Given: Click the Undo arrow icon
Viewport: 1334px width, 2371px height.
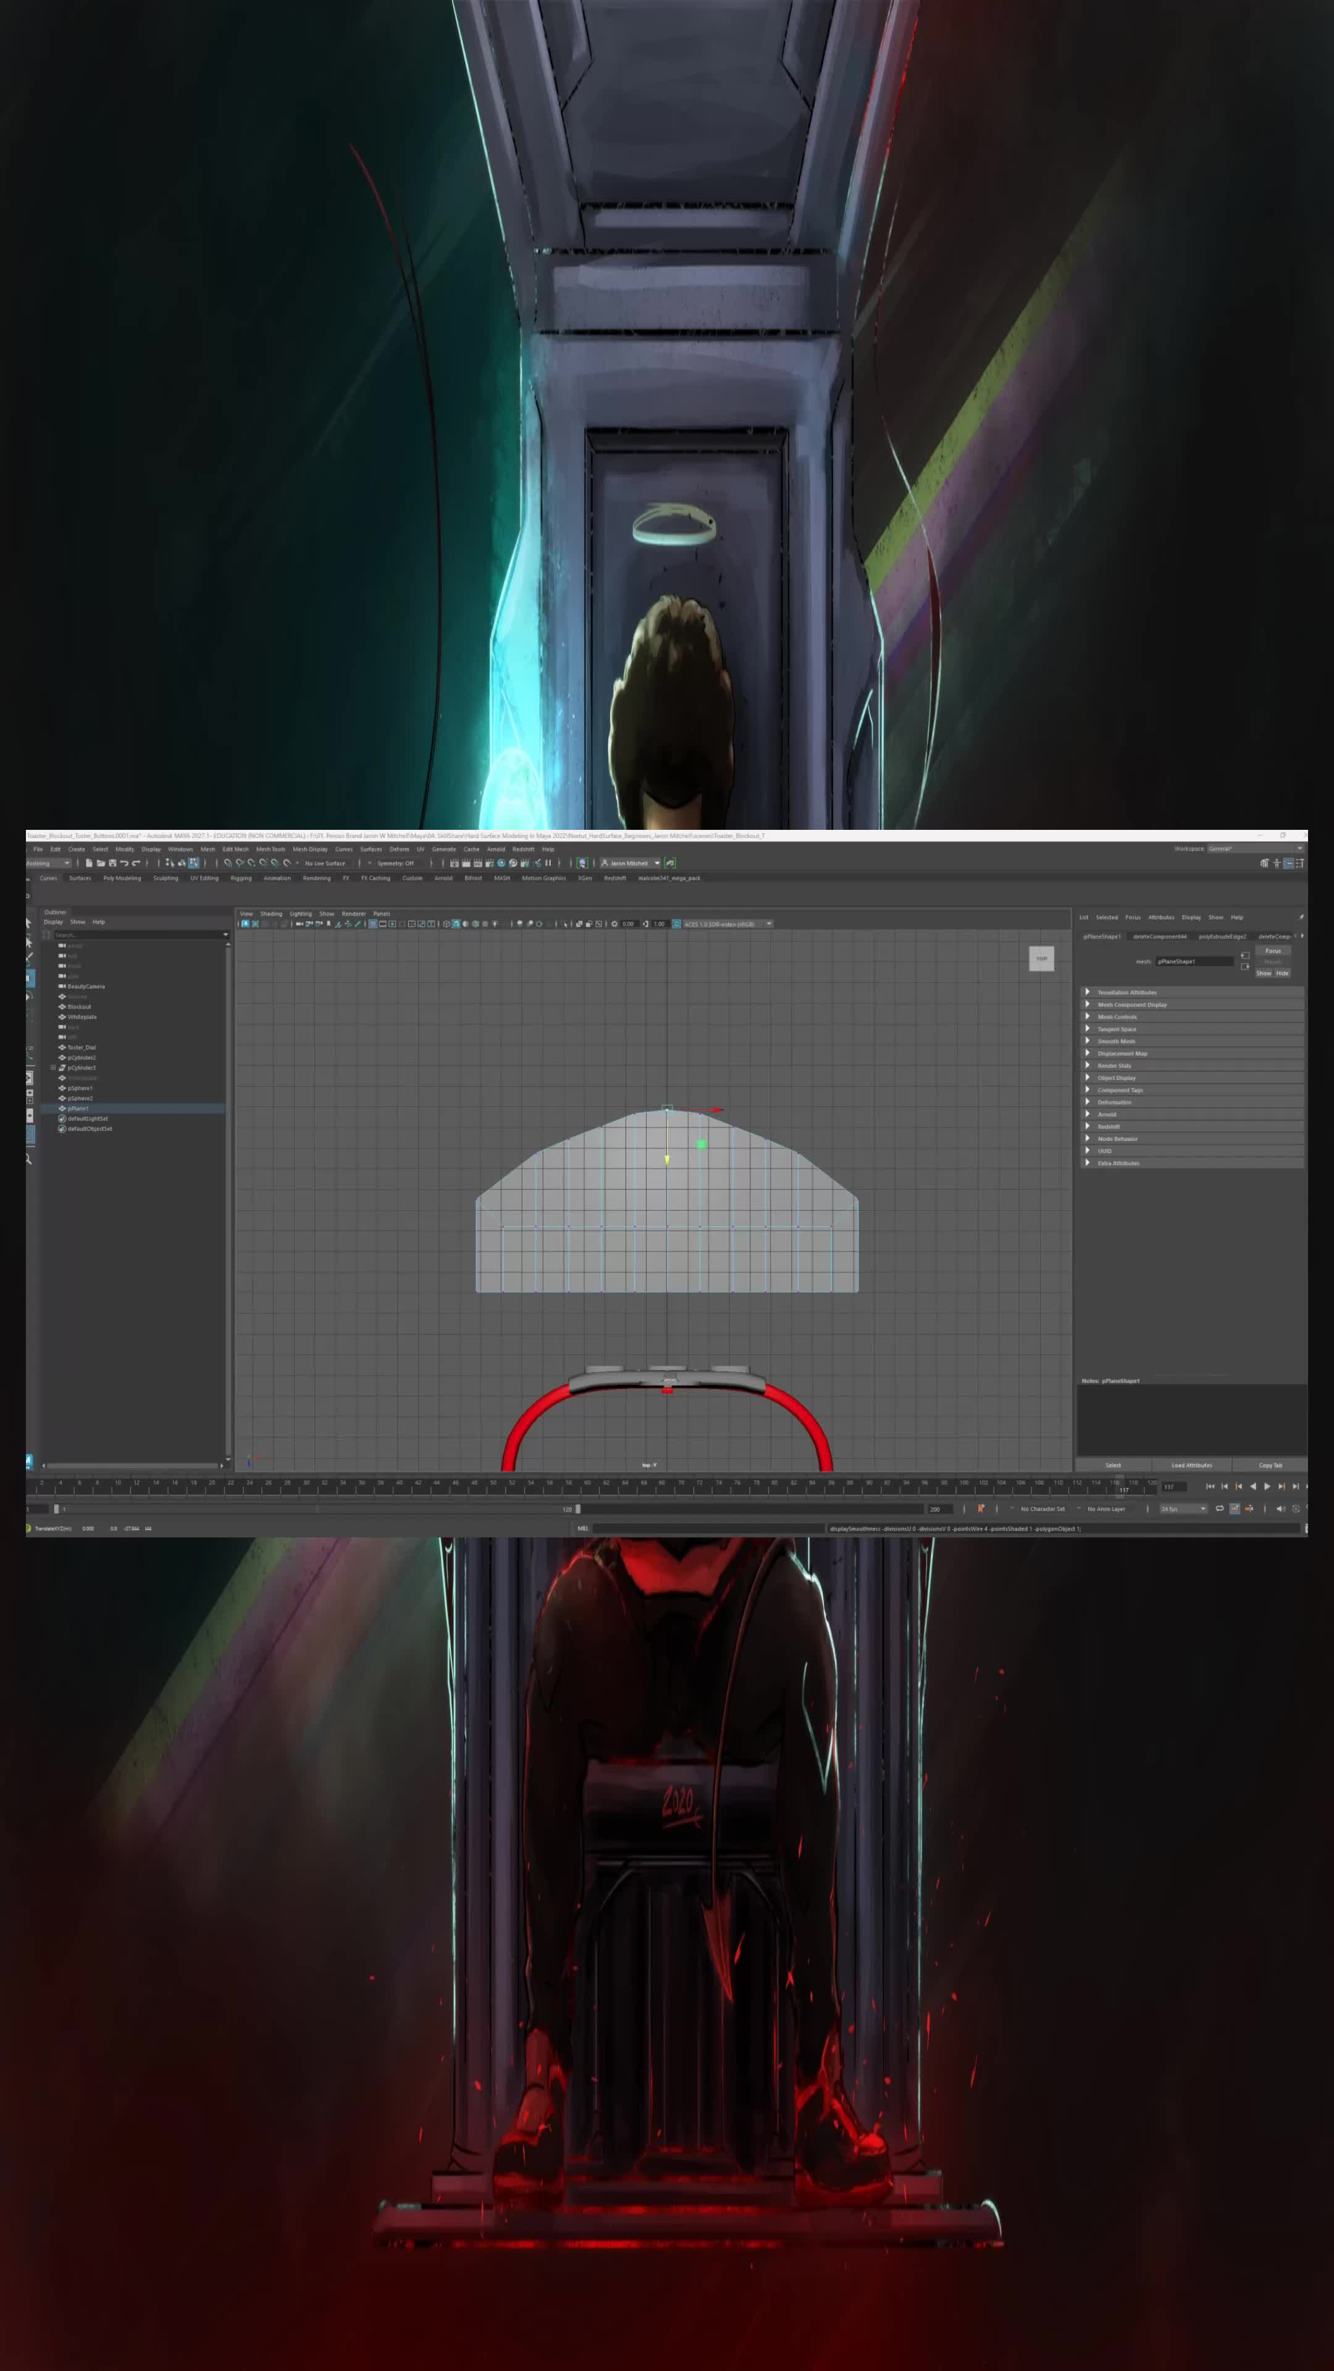Looking at the screenshot, I should click(x=124, y=863).
